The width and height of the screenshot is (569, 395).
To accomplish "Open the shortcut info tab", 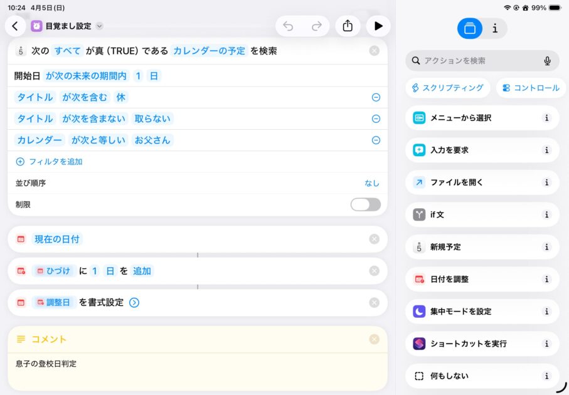I will (x=495, y=28).
